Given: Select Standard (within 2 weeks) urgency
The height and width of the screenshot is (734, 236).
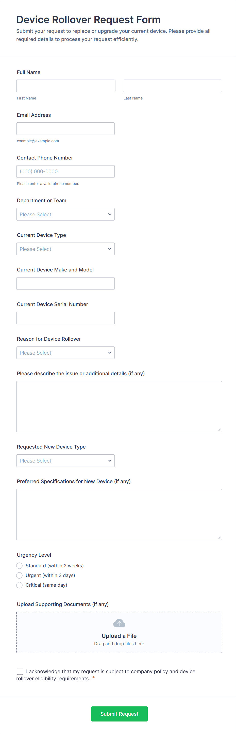Looking at the screenshot, I should coord(20,566).
